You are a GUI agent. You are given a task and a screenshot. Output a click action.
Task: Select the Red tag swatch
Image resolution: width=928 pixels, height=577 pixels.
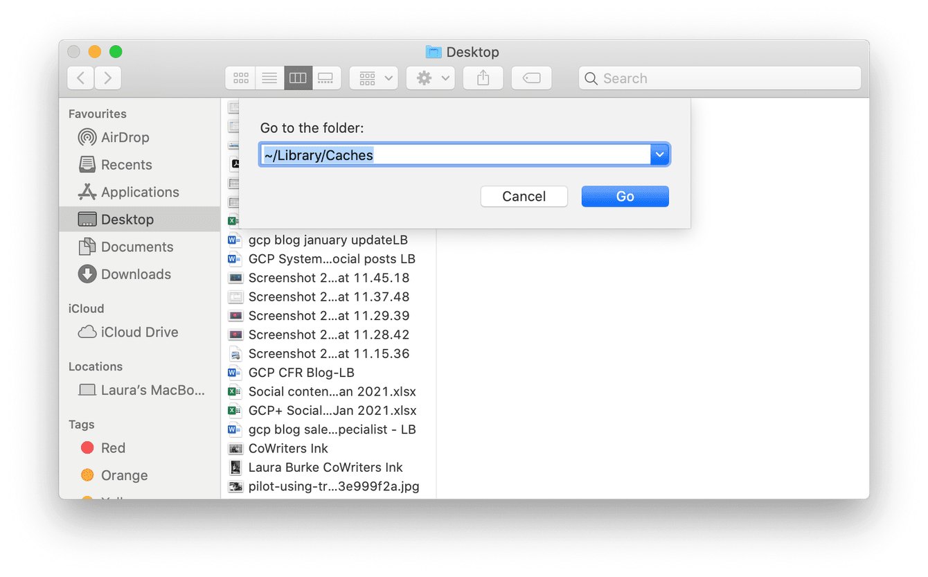88,447
